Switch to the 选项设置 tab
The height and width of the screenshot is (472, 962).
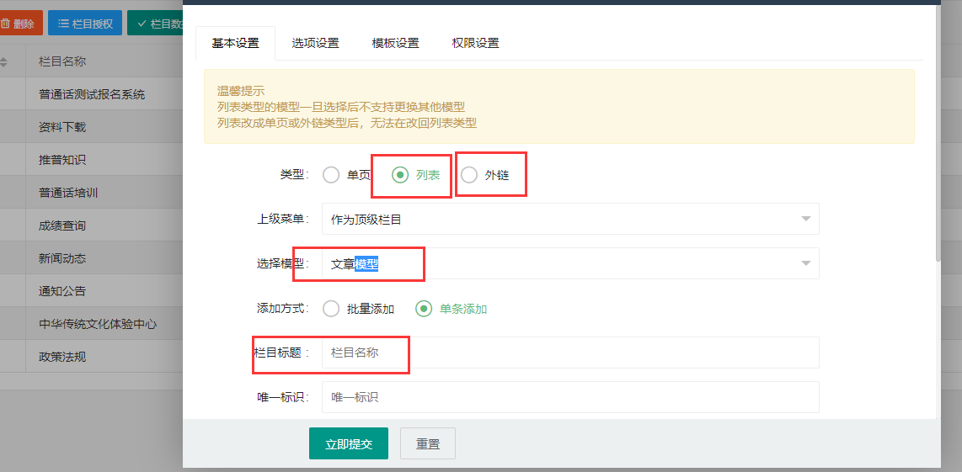pos(315,43)
